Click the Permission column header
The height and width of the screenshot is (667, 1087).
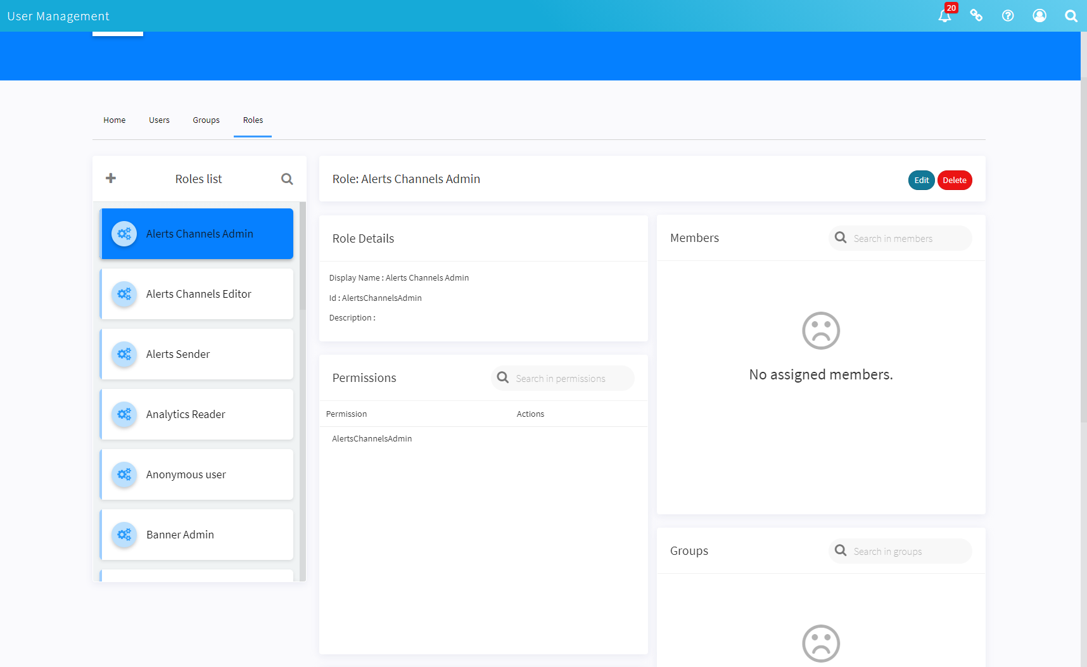346,414
